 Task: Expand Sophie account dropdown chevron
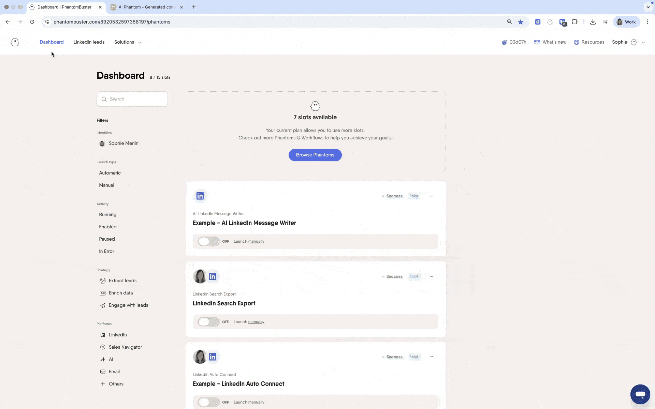pyautogui.click(x=643, y=43)
